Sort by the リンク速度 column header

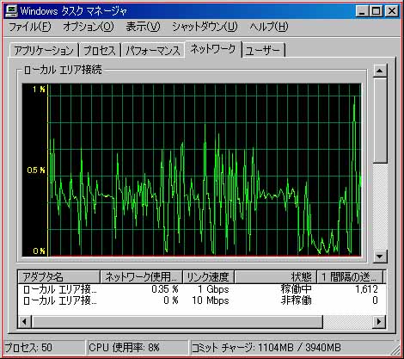pyautogui.click(x=208, y=277)
